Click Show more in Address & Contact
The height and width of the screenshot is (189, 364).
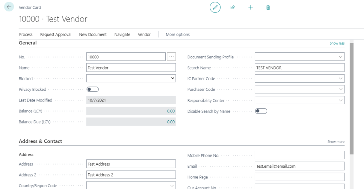click(x=336, y=142)
